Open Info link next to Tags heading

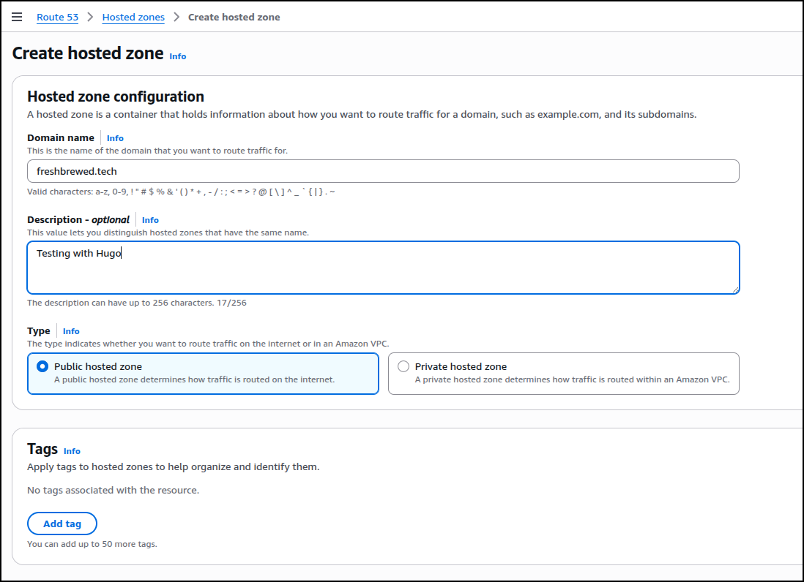click(x=72, y=451)
